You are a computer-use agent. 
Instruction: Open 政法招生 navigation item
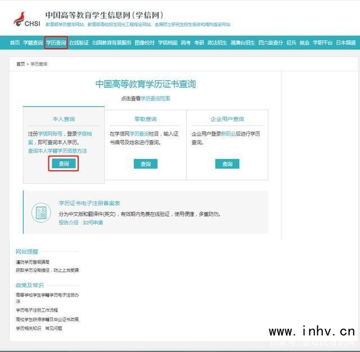tap(217, 43)
